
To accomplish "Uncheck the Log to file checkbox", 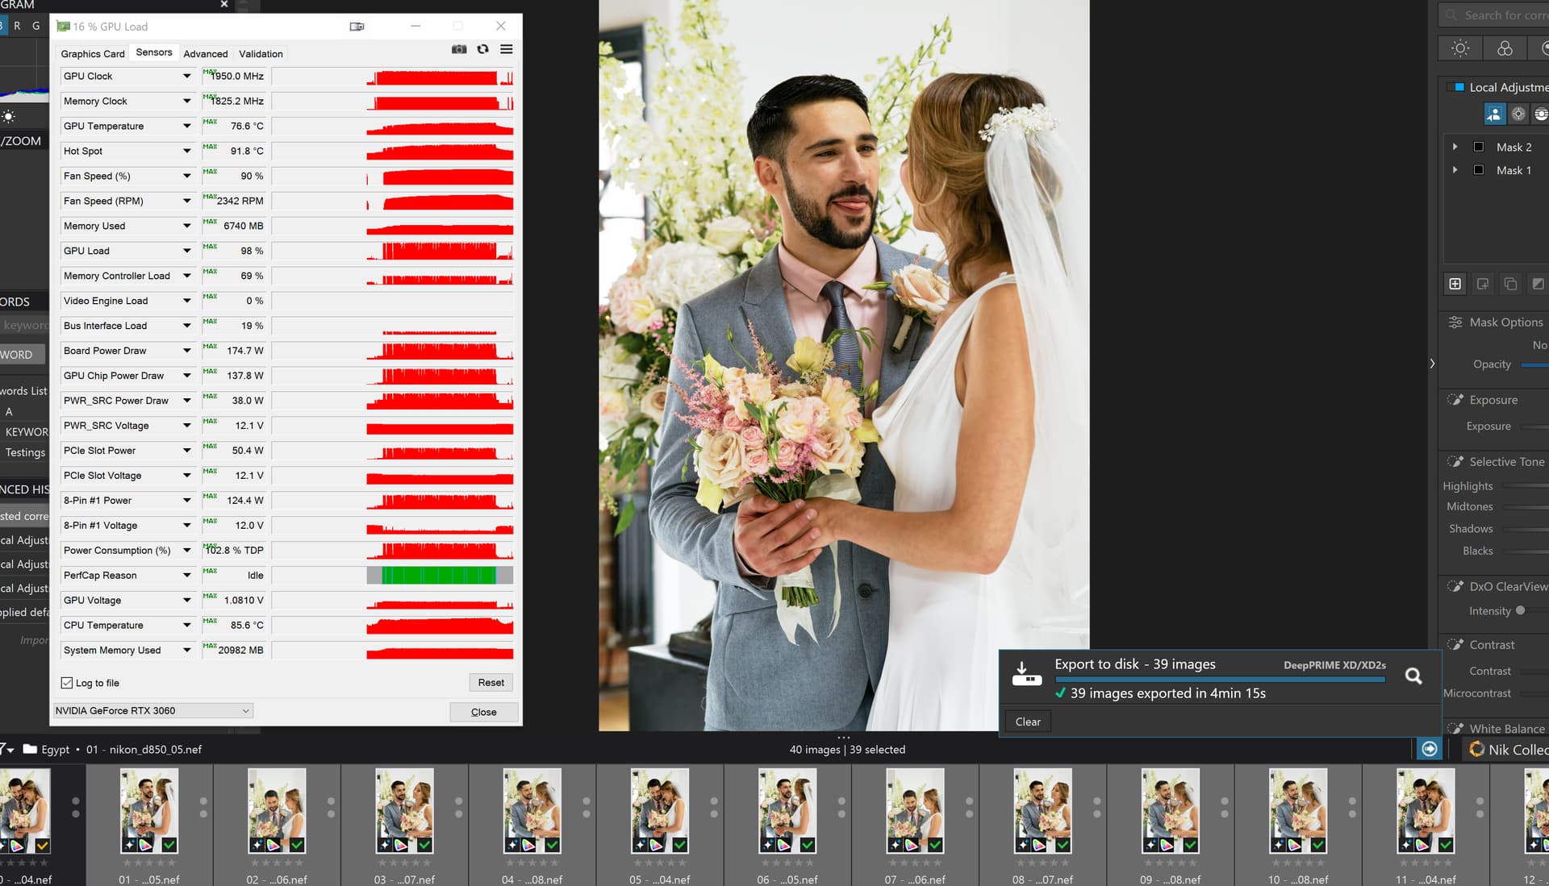I will [x=67, y=683].
